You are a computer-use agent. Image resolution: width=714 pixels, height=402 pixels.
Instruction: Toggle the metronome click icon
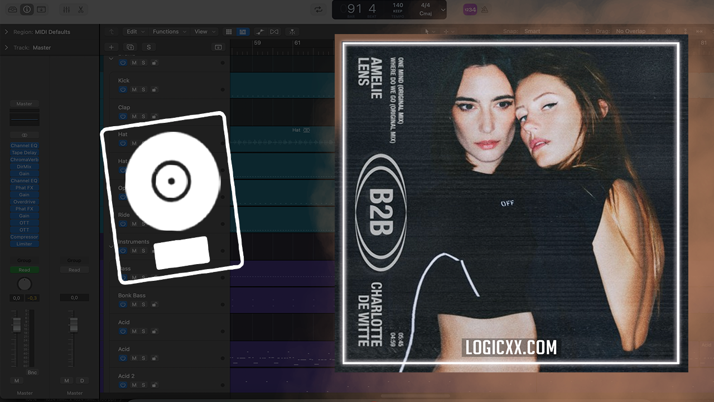click(x=485, y=9)
